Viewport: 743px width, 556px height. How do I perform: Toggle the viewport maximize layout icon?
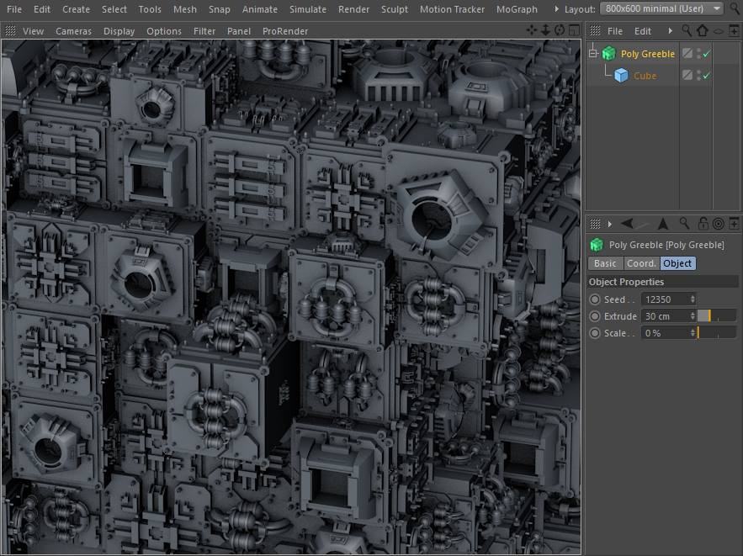pos(574,31)
